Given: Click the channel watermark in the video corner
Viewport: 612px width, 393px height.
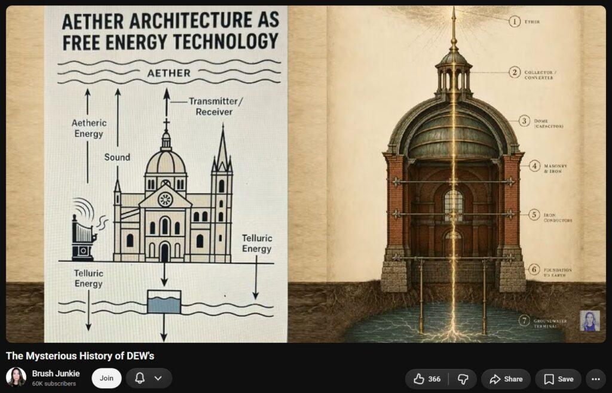Looking at the screenshot, I should coord(590,321).
